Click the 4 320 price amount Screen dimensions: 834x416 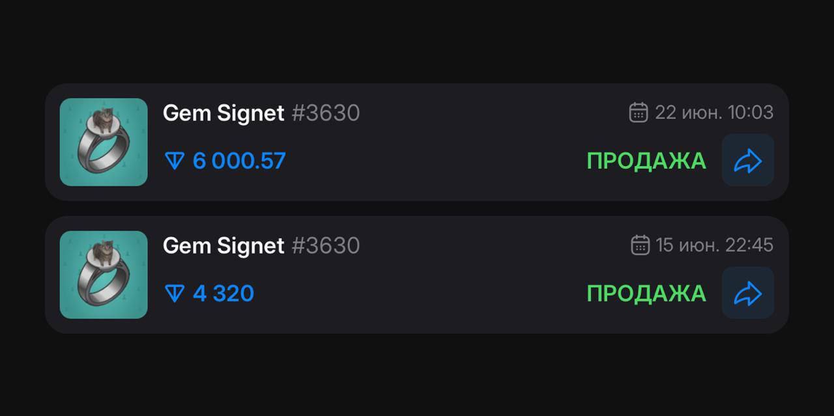click(223, 294)
